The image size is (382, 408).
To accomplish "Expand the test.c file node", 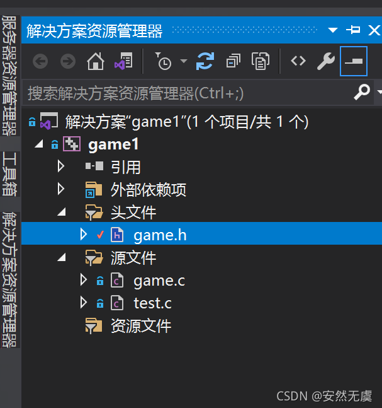I will 83,303.
